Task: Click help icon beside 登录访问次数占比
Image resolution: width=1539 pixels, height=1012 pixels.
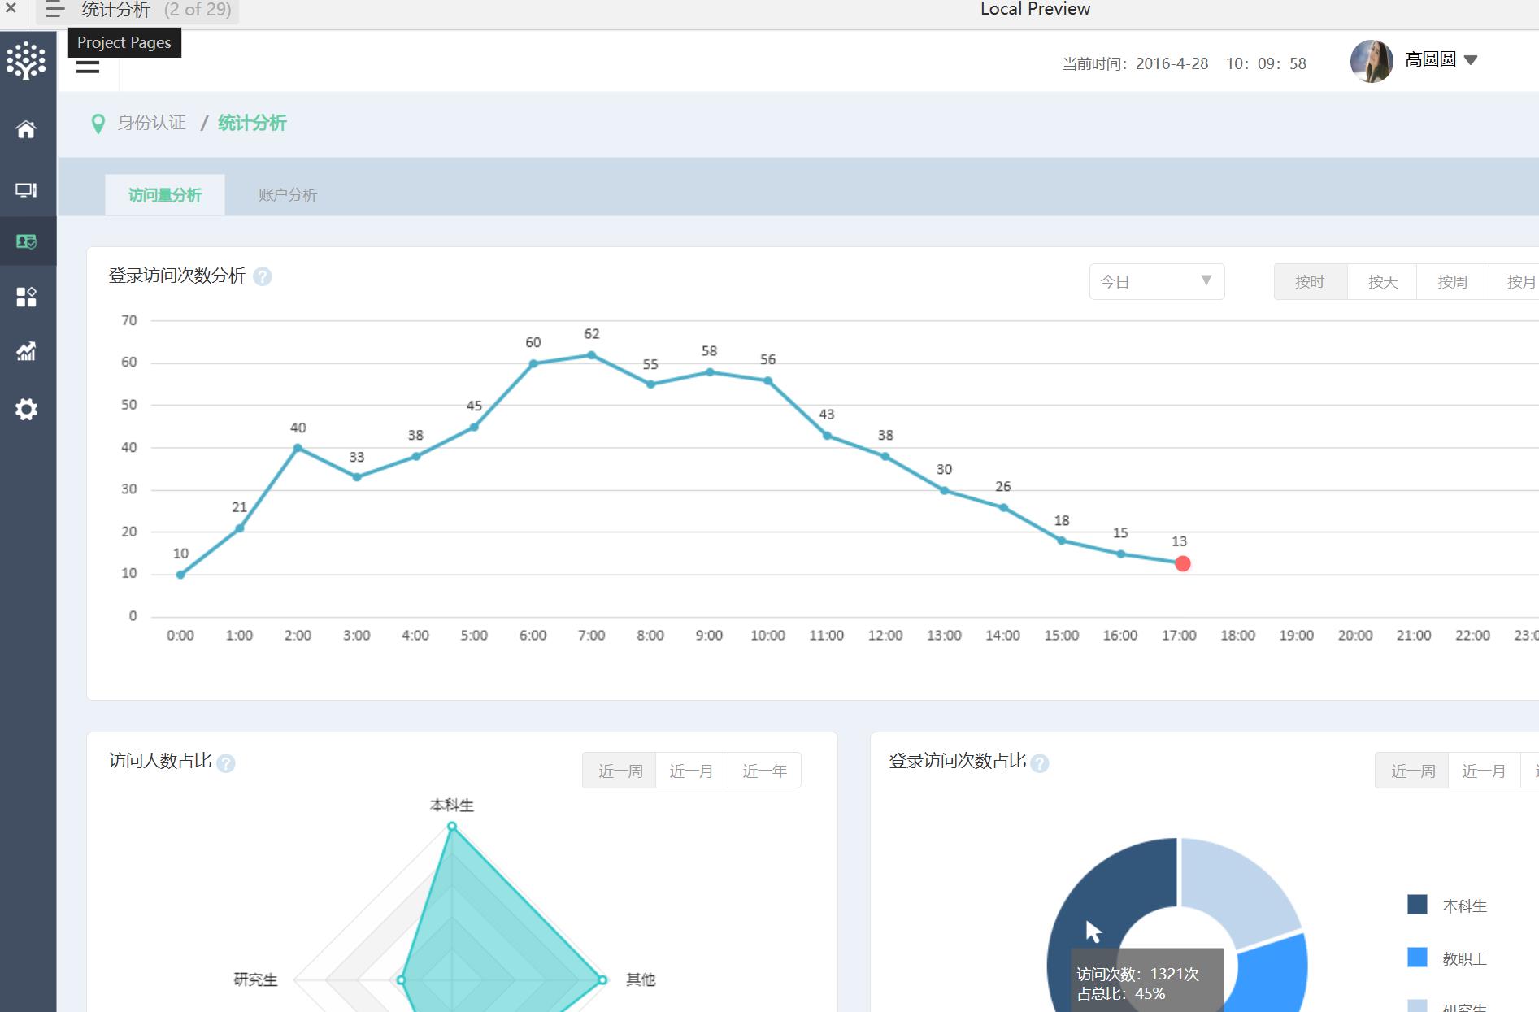Action: tap(1040, 763)
